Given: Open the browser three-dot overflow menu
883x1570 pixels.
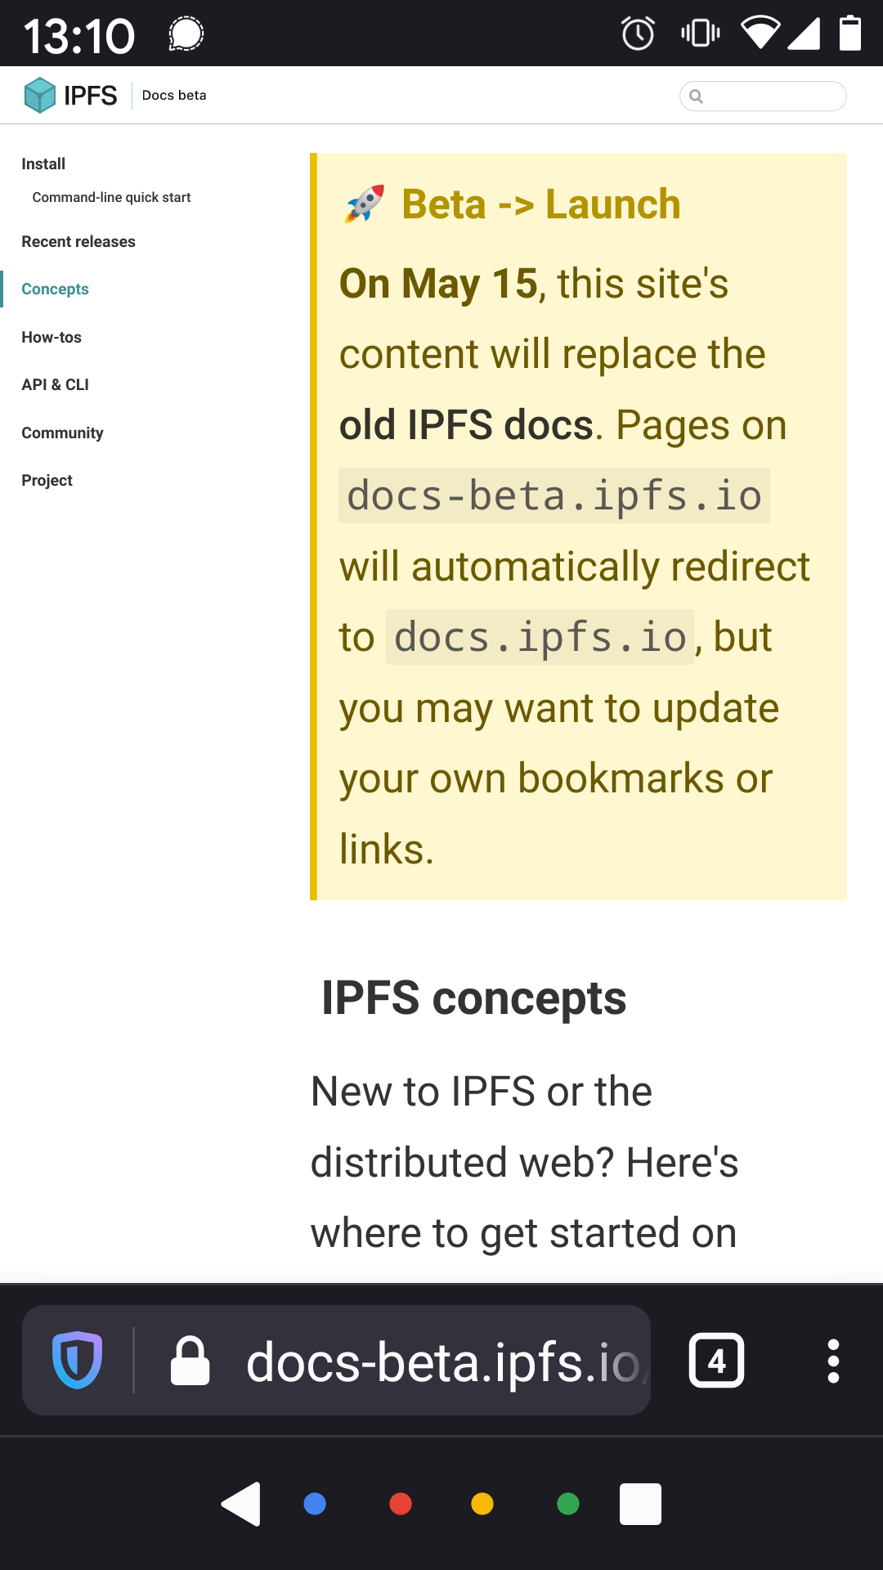Looking at the screenshot, I should [832, 1360].
